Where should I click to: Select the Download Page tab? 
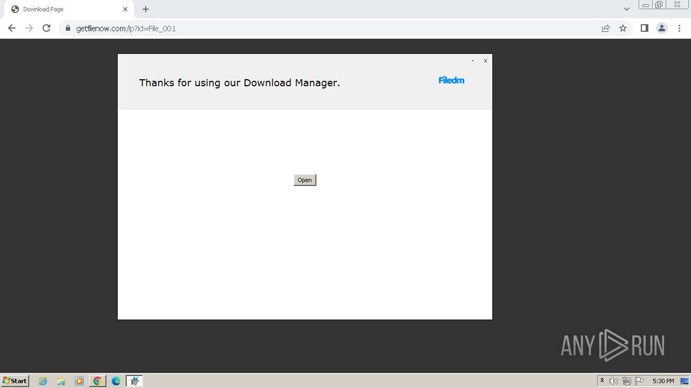pyautogui.click(x=69, y=9)
